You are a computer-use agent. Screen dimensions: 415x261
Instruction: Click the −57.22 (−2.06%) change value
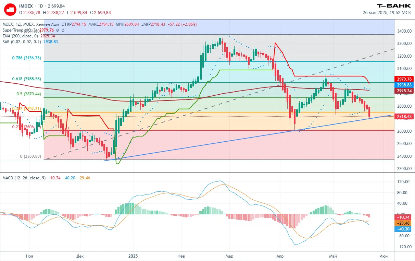(x=181, y=24)
